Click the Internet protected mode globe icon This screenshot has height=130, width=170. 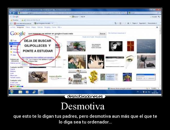tap(109, 88)
